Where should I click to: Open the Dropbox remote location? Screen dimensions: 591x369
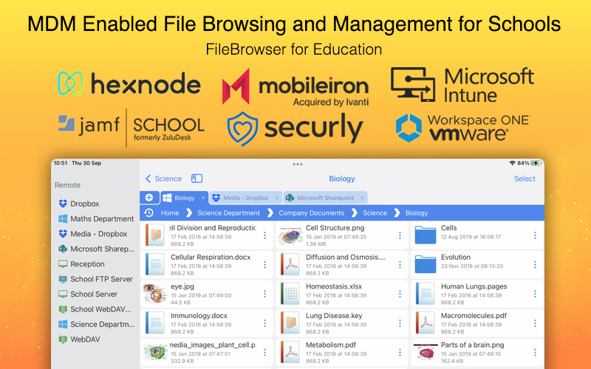coord(79,204)
